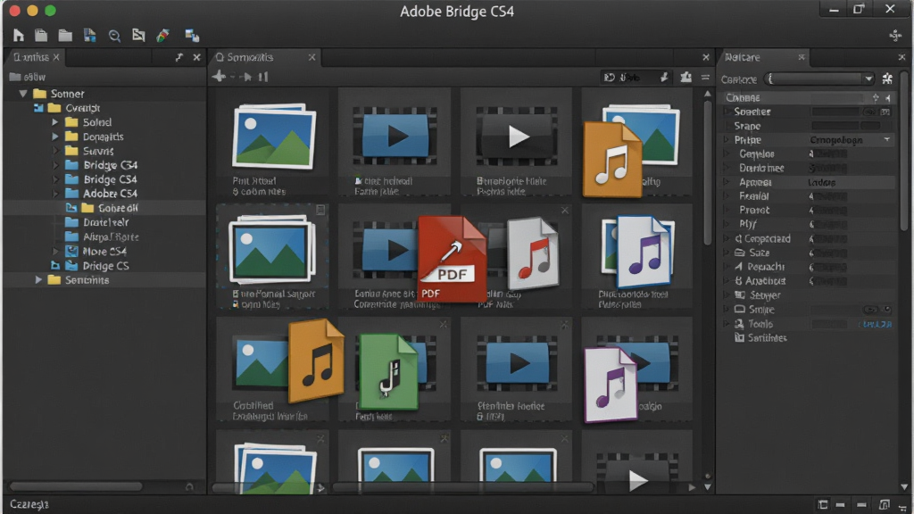Click the Home icon in the top toolbar
This screenshot has width=914, height=514.
click(x=19, y=36)
